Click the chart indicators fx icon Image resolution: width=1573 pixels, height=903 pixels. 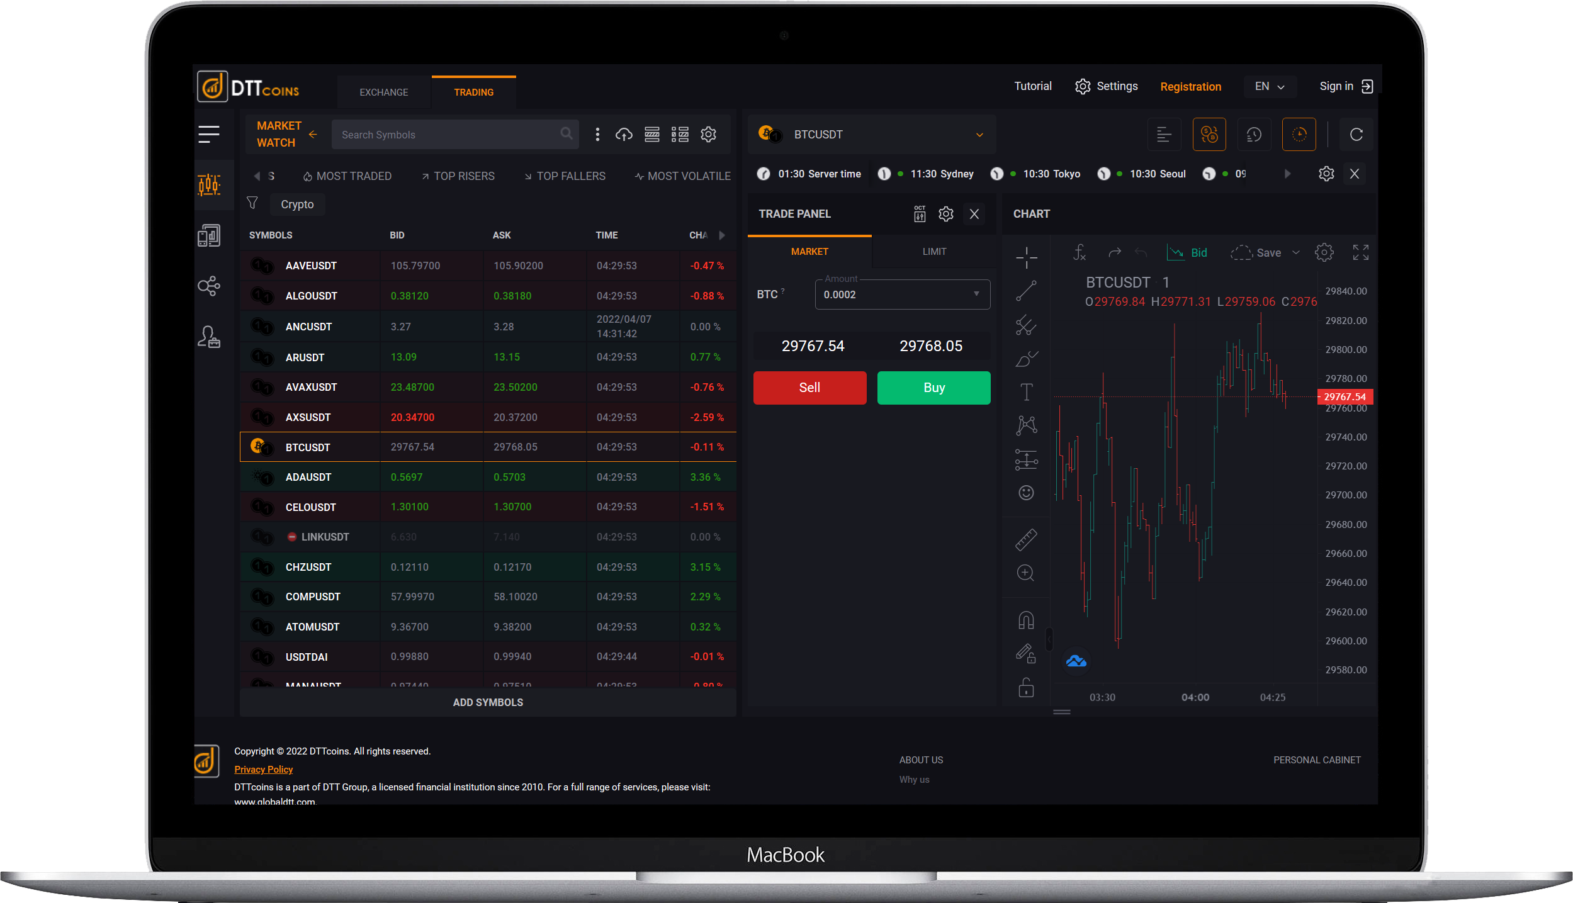point(1080,252)
